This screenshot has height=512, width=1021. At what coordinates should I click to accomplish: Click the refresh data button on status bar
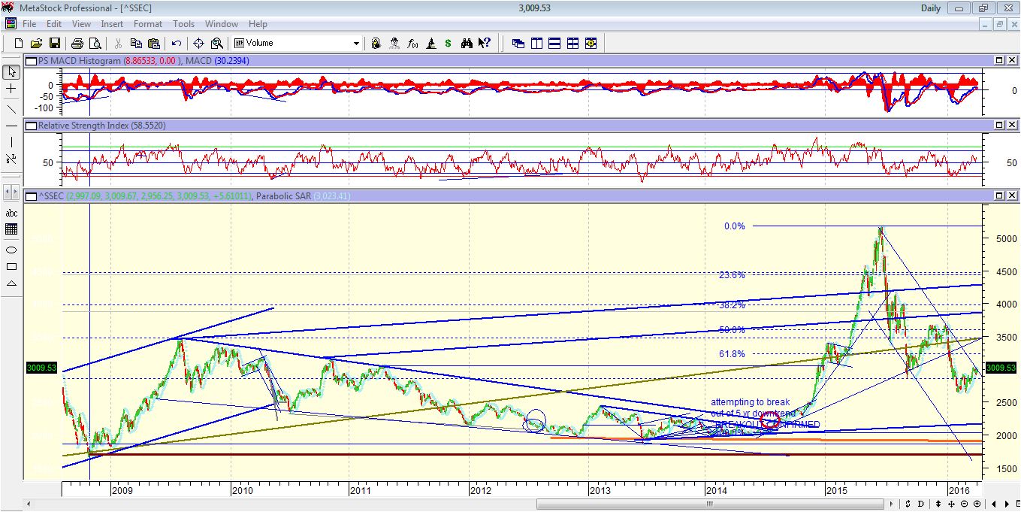coord(908,506)
